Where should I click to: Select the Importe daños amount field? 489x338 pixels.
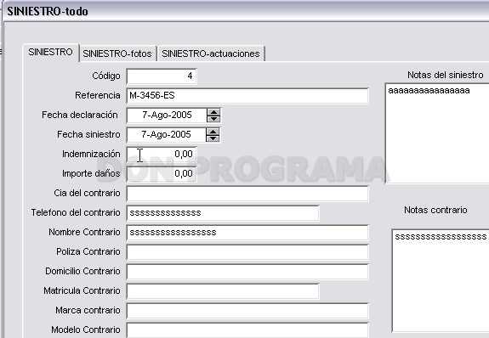pos(162,174)
